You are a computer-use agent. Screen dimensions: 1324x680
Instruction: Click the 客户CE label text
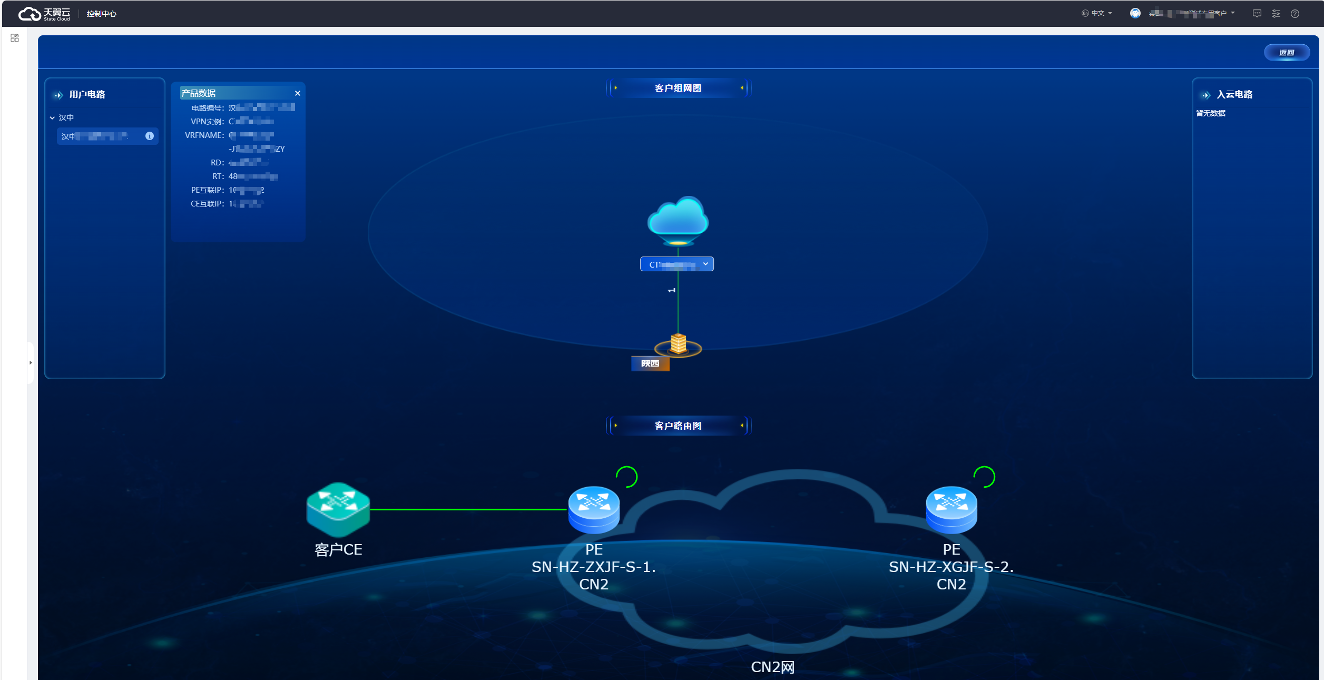338,550
